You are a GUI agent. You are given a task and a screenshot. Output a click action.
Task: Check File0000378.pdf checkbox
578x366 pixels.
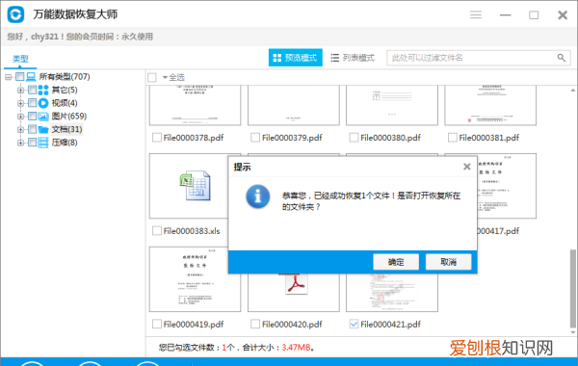click(x=157, y=138)
